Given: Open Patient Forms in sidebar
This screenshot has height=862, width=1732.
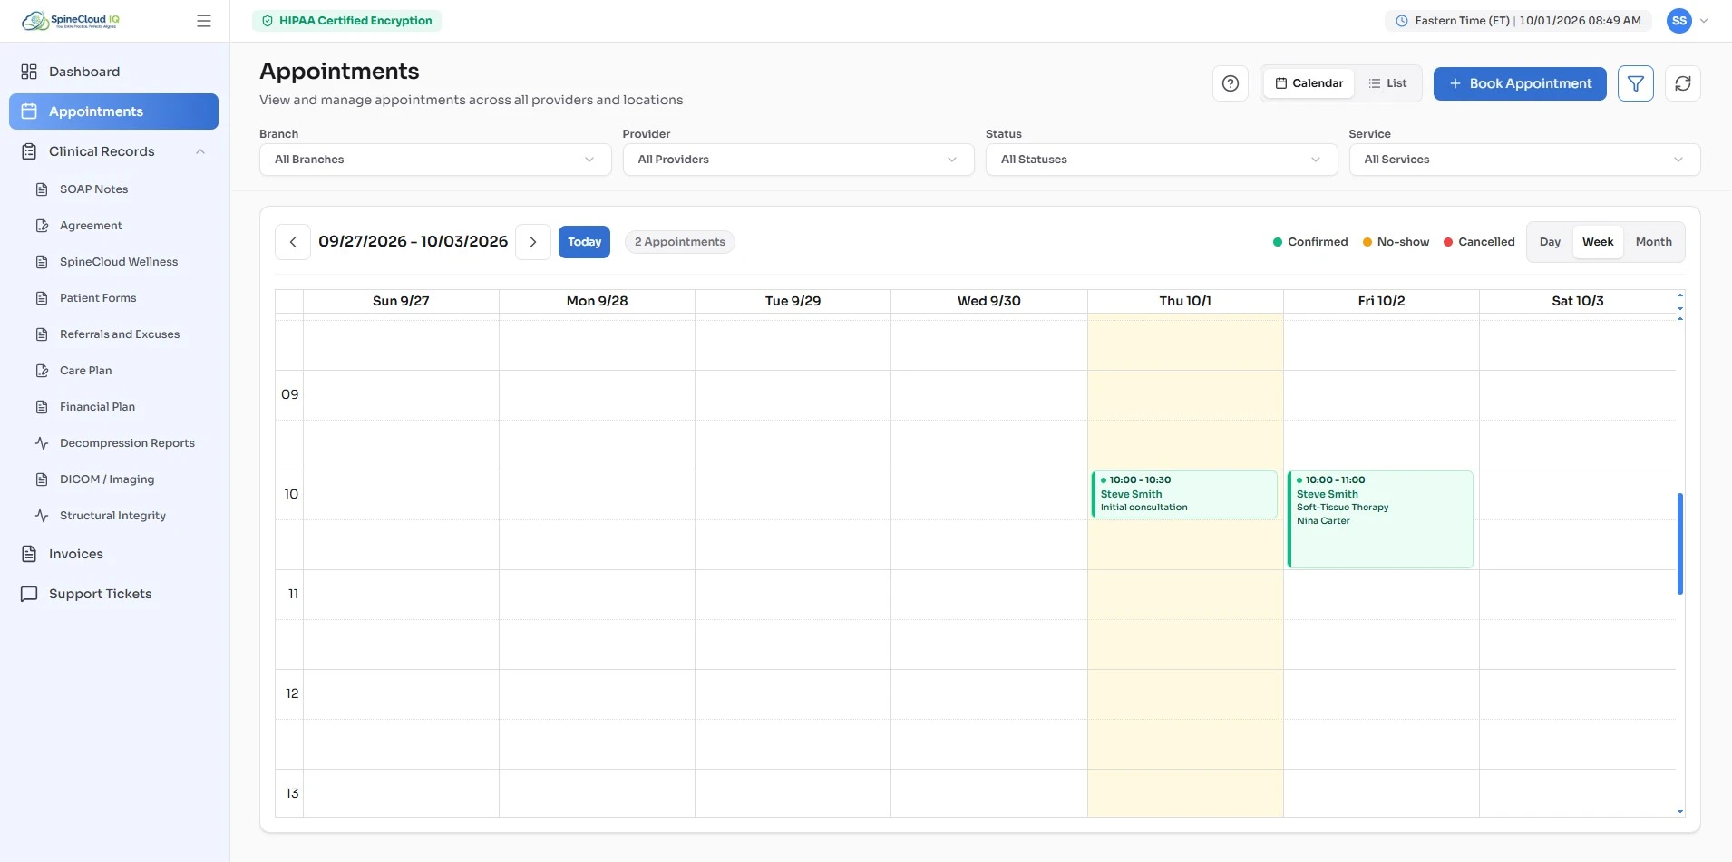Looking at the screenshot, I should coord(121,298).
